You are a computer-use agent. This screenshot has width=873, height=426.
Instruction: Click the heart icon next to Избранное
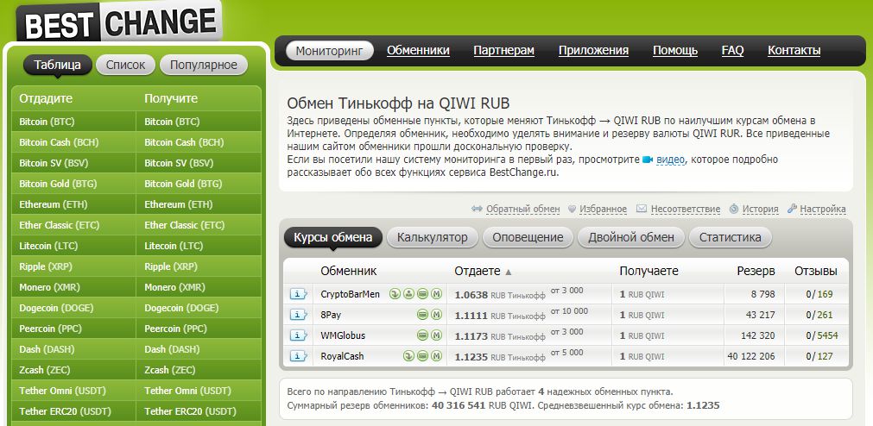click(x=572, y=209)
